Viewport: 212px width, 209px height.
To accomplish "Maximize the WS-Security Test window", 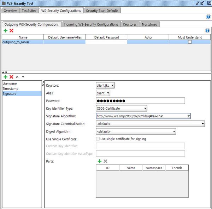I will tap(202, 3).
